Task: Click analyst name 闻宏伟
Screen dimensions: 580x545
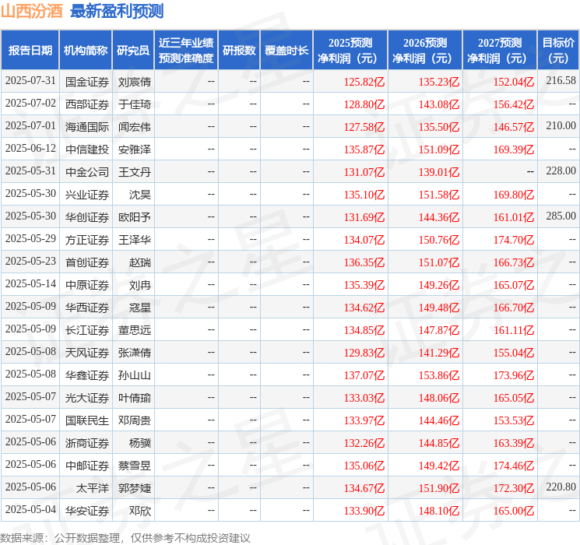Action: click(x=134, y=127)
